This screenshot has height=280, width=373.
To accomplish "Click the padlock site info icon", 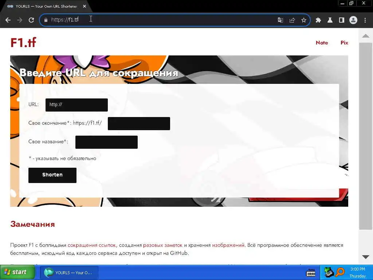I will pyautogui.click(x=46, y=20).
